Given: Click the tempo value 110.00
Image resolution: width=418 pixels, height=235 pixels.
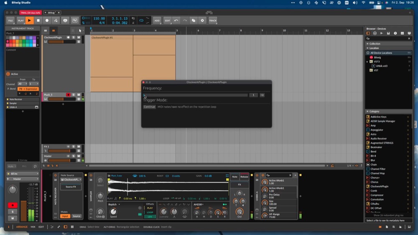Looking at the screenshot, I should (x=99, y=18).
